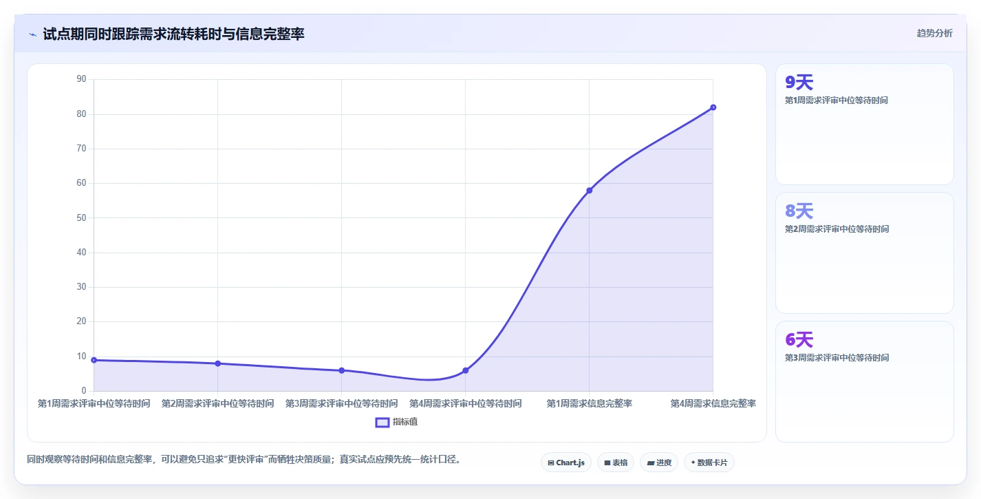The width and height of the screenshot is (981, 499).
Task: Open the 8天 data card
Action: (x=865, y=253)
